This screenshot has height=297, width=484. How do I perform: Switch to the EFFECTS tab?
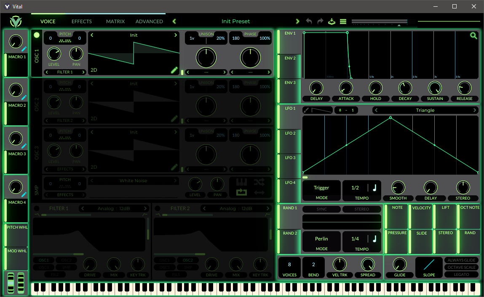(x=82, y=22)
